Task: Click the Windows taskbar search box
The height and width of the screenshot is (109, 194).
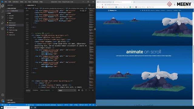Action: (x=17, y=108)
